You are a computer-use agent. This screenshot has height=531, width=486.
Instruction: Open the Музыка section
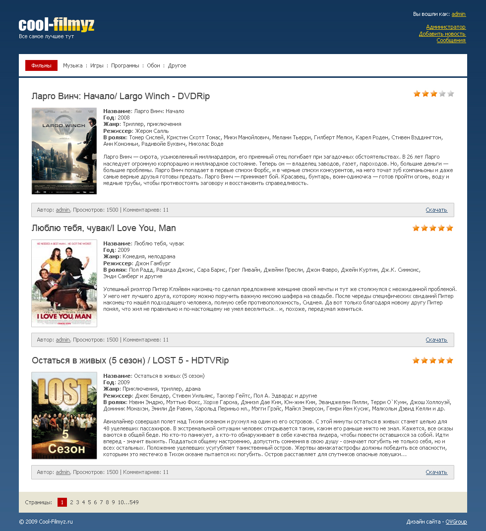pyautogui.click(x=73, y=66)
